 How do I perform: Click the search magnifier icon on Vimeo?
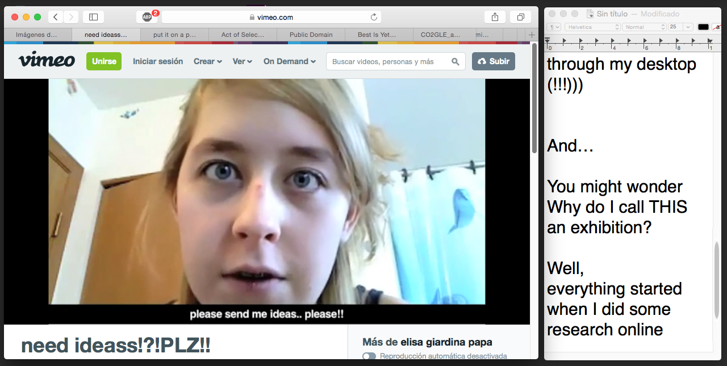click(455, 61)
